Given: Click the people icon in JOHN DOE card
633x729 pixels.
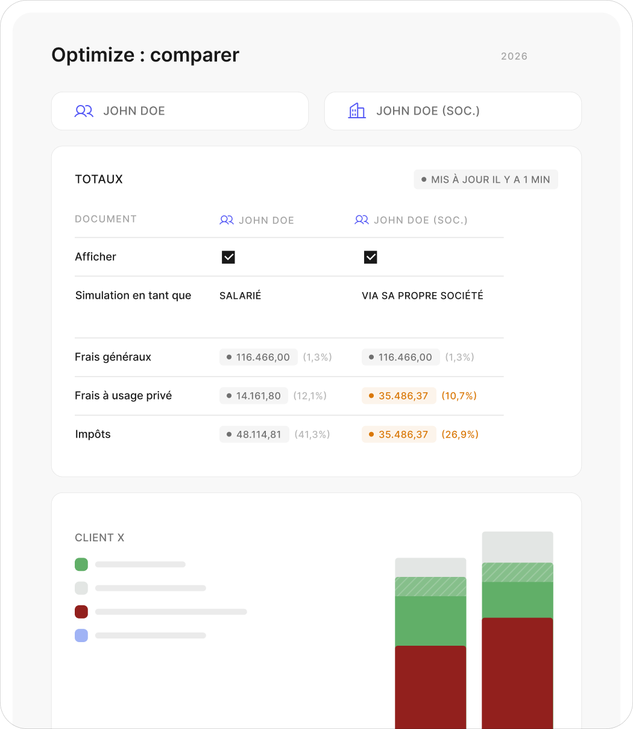Looking at the screenshot, I should [x=84, y=111].
